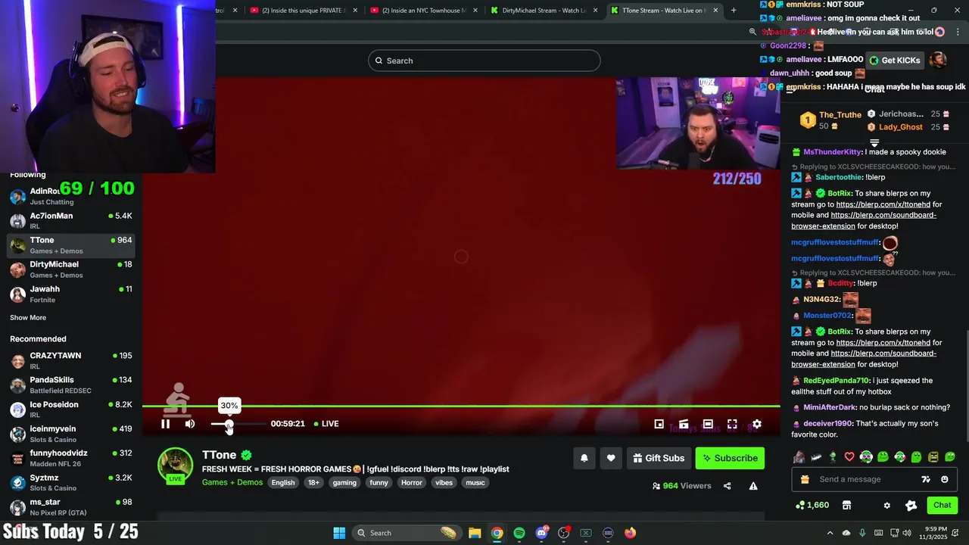Pause the live stream playback
This screenshot has width=969, height=545.
[165, 424]
